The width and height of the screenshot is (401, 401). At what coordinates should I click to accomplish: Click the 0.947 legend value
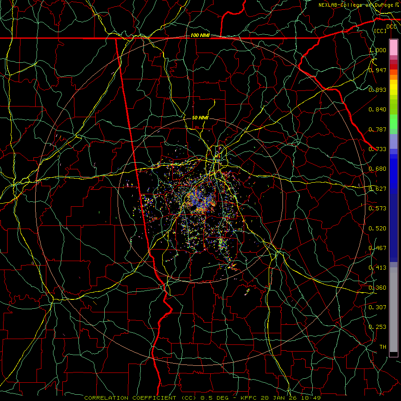377,70
